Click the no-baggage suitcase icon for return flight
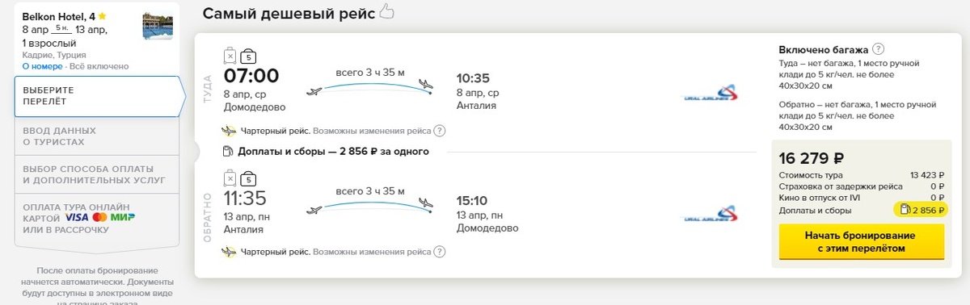Viewport: 970px width, 305px height. [230, 178]
